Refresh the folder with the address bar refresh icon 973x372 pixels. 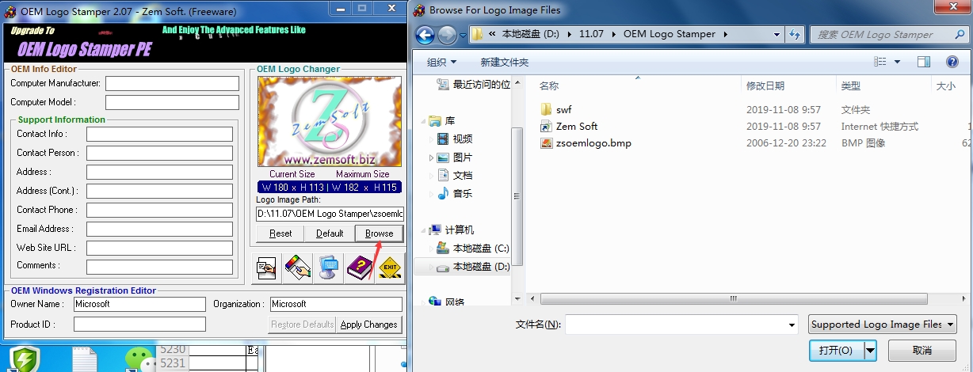(795, 35)
